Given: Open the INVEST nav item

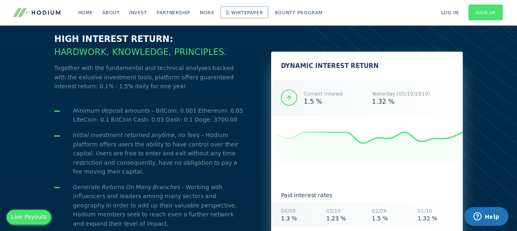Looking at the screenshot, I should coord(138,13).
